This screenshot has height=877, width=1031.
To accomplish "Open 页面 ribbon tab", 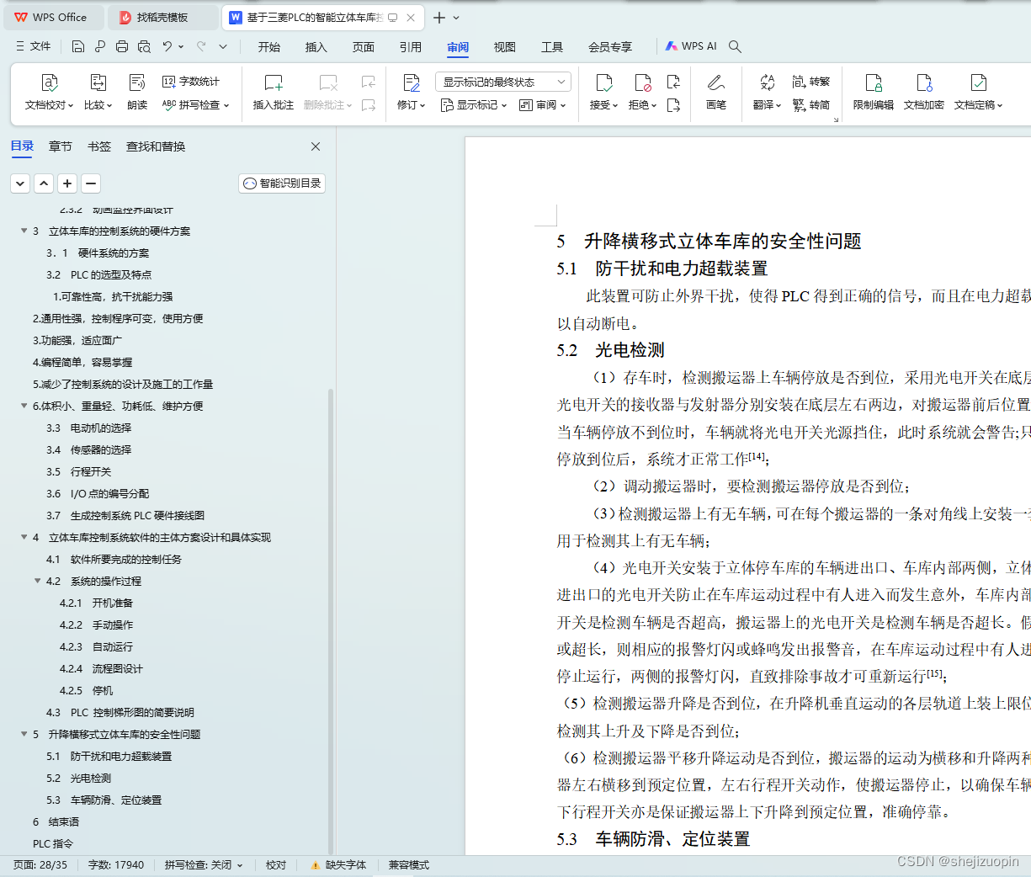I will pyautogui.click(x=364, y=47).
